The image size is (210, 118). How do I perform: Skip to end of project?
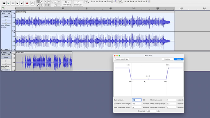pyautogui.click(x=22, y=3)
